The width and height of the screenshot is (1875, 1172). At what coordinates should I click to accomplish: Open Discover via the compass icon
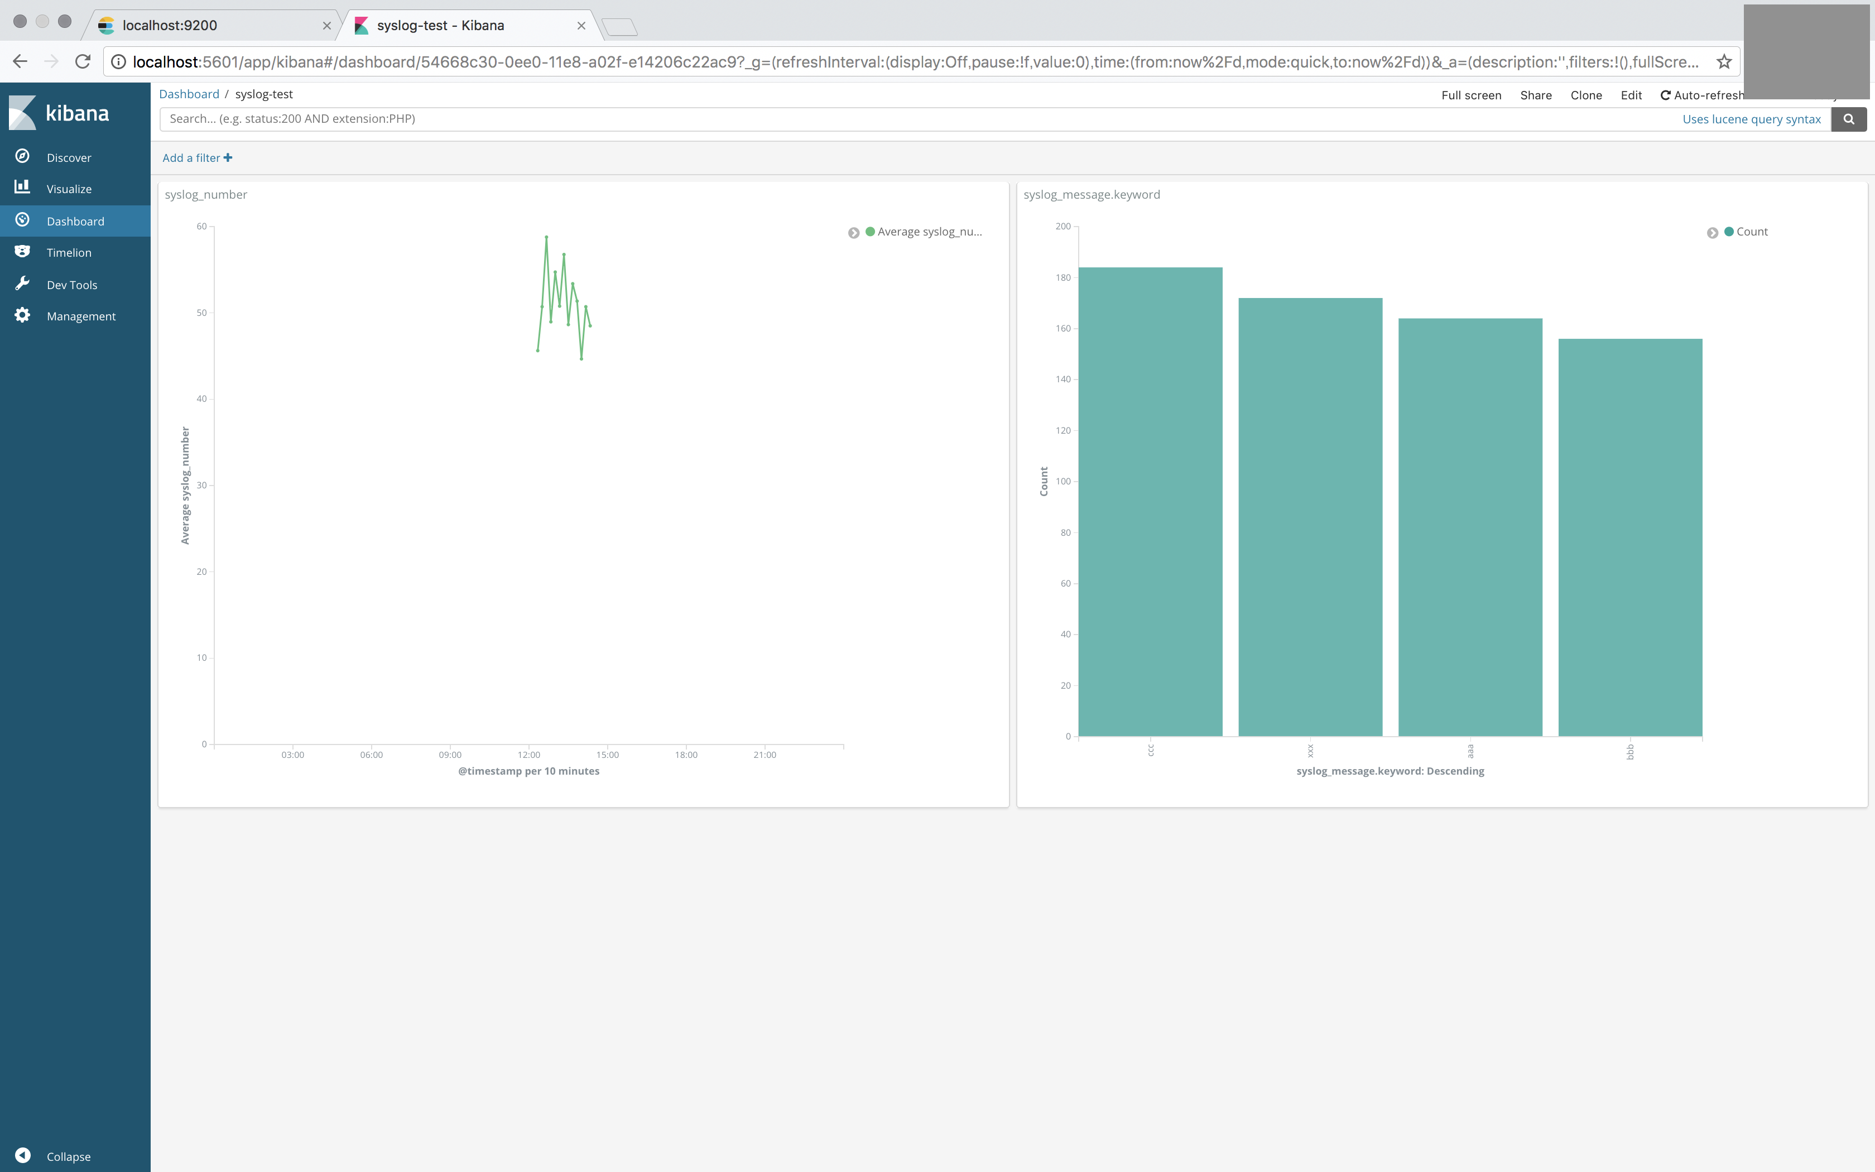(22, 157)
